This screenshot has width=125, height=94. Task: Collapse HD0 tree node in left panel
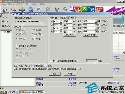pos(5,32)
